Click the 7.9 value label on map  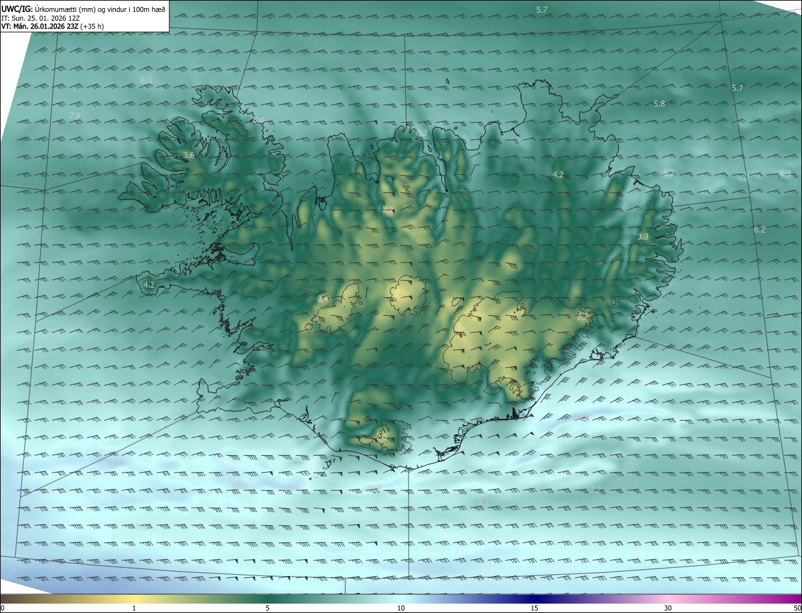(x=75, y=115)
